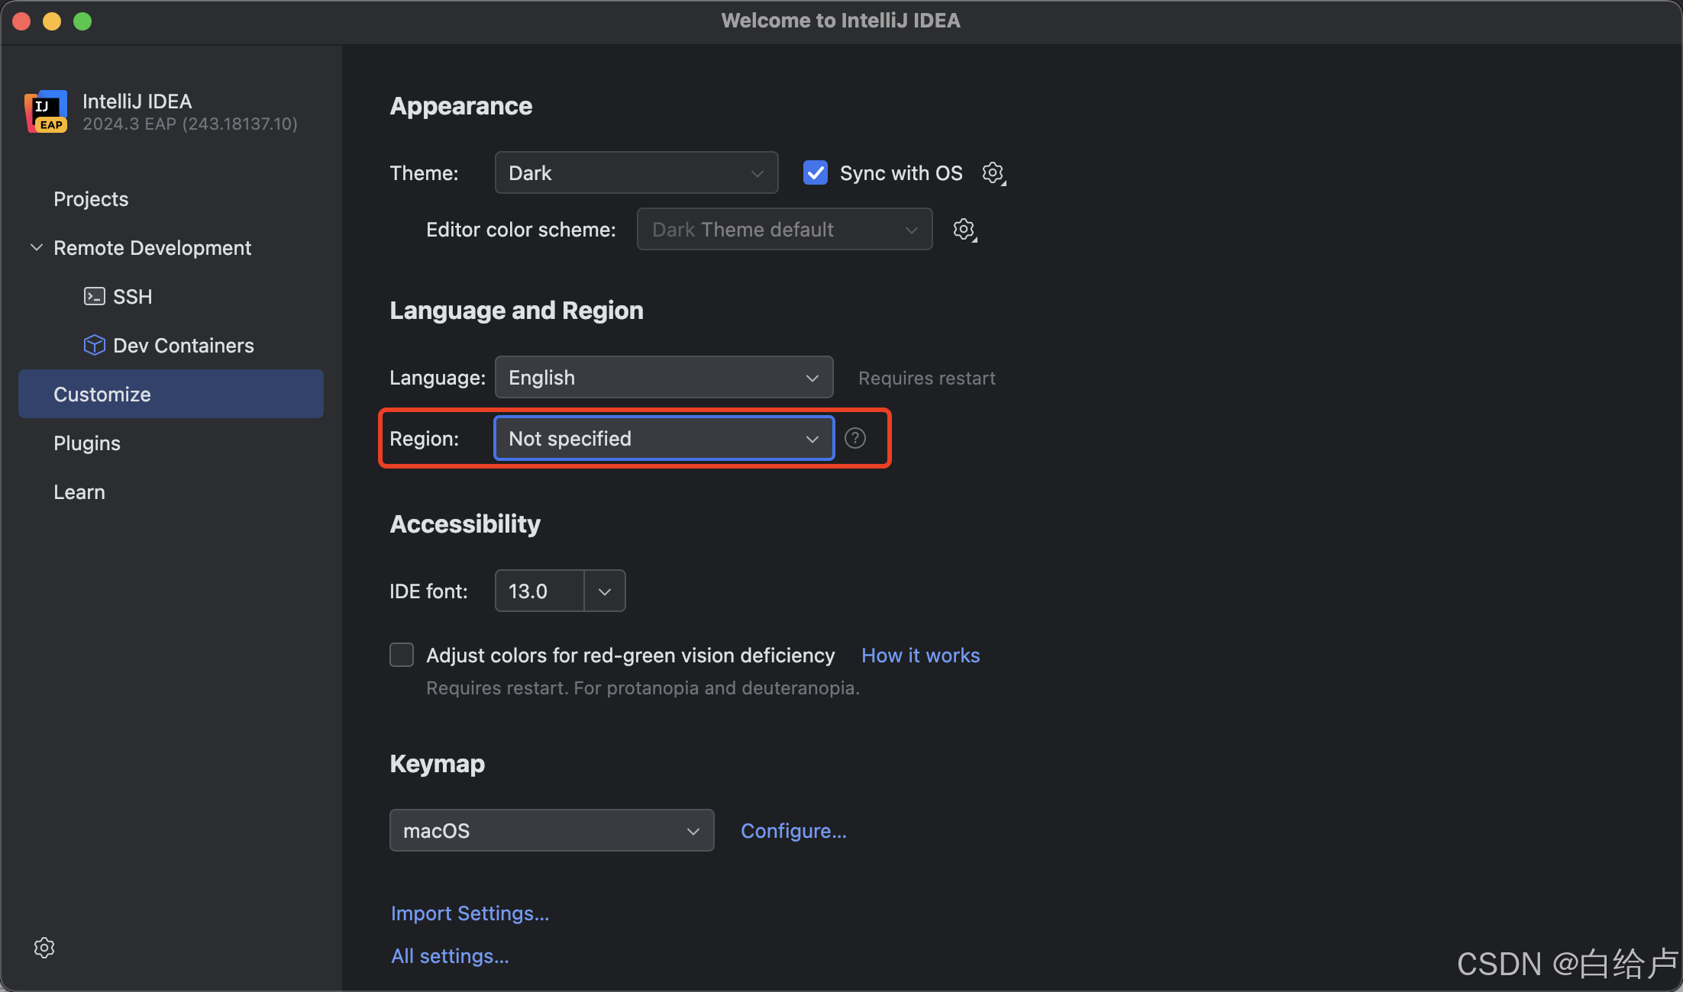This screenshot has width=1683, height=992.
Task: Click the Region help question mark icon
Action: coord(854,438)
